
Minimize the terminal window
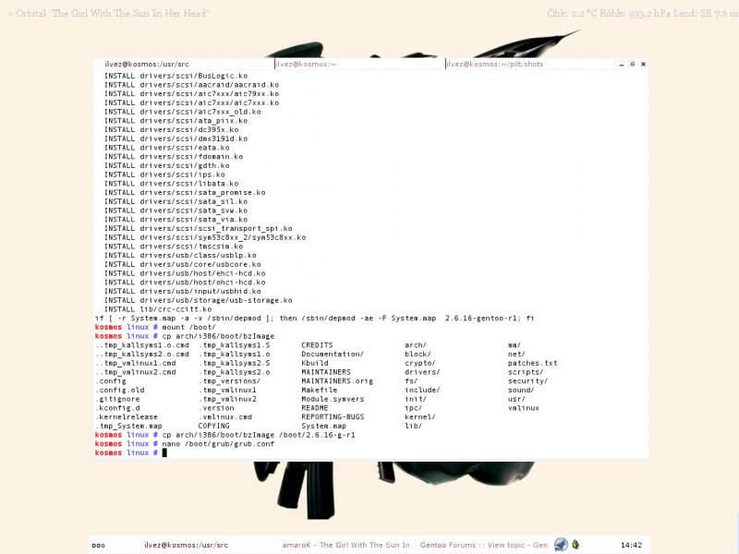point(622,64)
